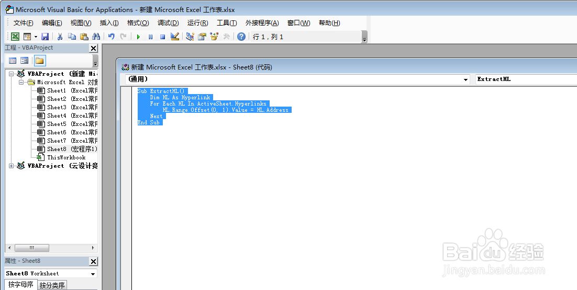Collapse the VBAProject (新建 Mi...) tree node
Viewport: 577px width, 290px height.
pos(11,74)
